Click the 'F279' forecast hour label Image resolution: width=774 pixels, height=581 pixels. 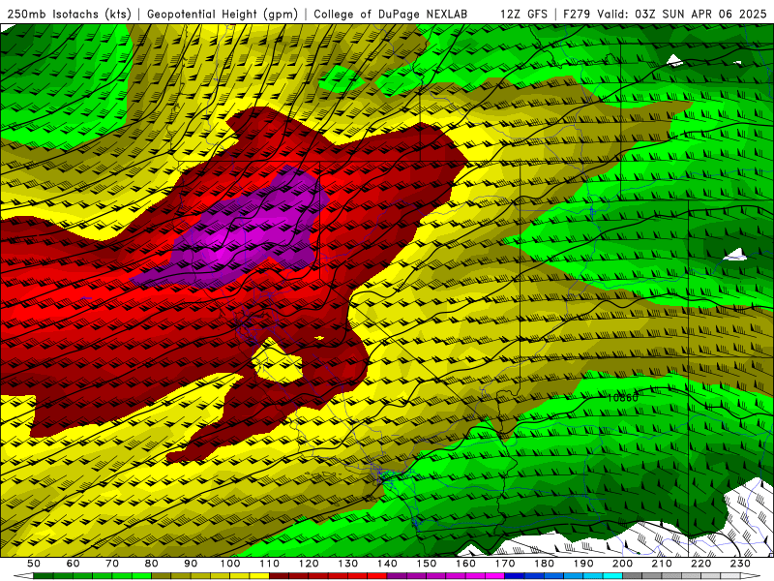point(577,15)
